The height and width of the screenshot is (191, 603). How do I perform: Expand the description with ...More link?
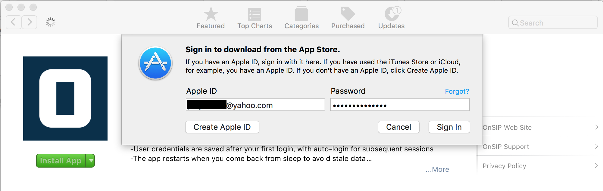[437, 169]
